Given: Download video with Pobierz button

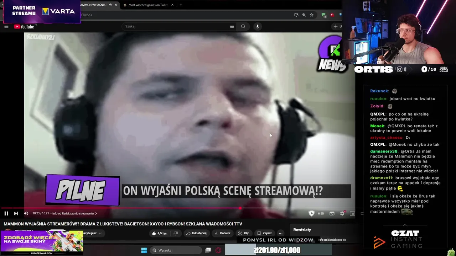Looking at the screenshot, I should [222, 233].
